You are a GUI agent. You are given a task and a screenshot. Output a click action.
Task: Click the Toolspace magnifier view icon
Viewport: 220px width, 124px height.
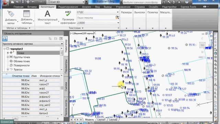tap(5, 39)
